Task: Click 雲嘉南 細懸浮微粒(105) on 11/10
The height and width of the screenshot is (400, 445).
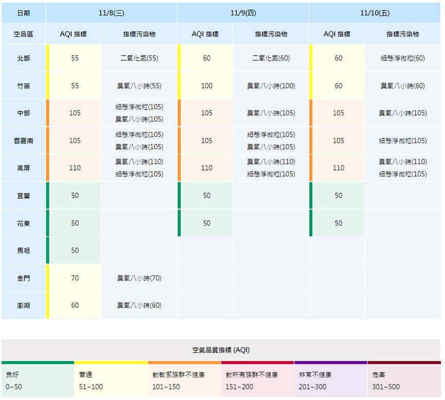Action: click(x=403, y=141)
